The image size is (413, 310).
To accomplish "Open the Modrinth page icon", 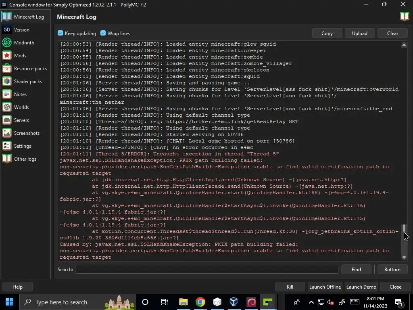I will pos(7,42).
